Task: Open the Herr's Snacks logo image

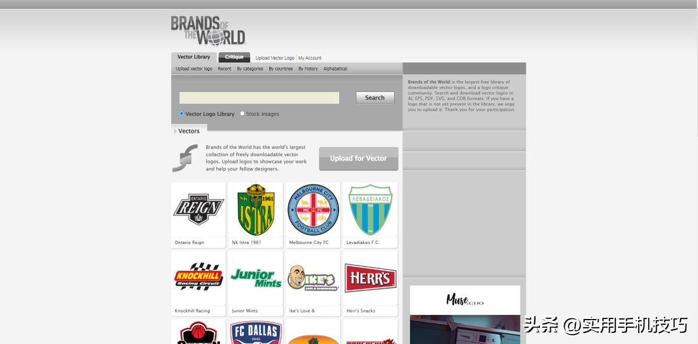Action: [371, 278]
